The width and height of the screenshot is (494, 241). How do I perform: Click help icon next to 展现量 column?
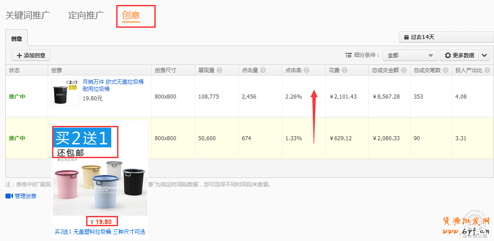pyautogui.click(x=219, y=70)
